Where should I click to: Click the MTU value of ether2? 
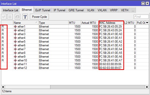click(77, 30)
